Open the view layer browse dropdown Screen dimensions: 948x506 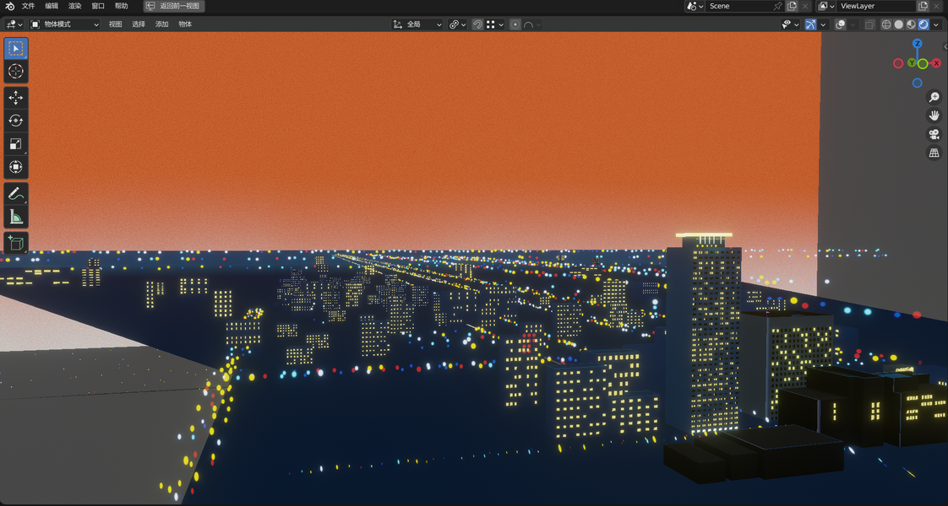(x=825, y=6)
